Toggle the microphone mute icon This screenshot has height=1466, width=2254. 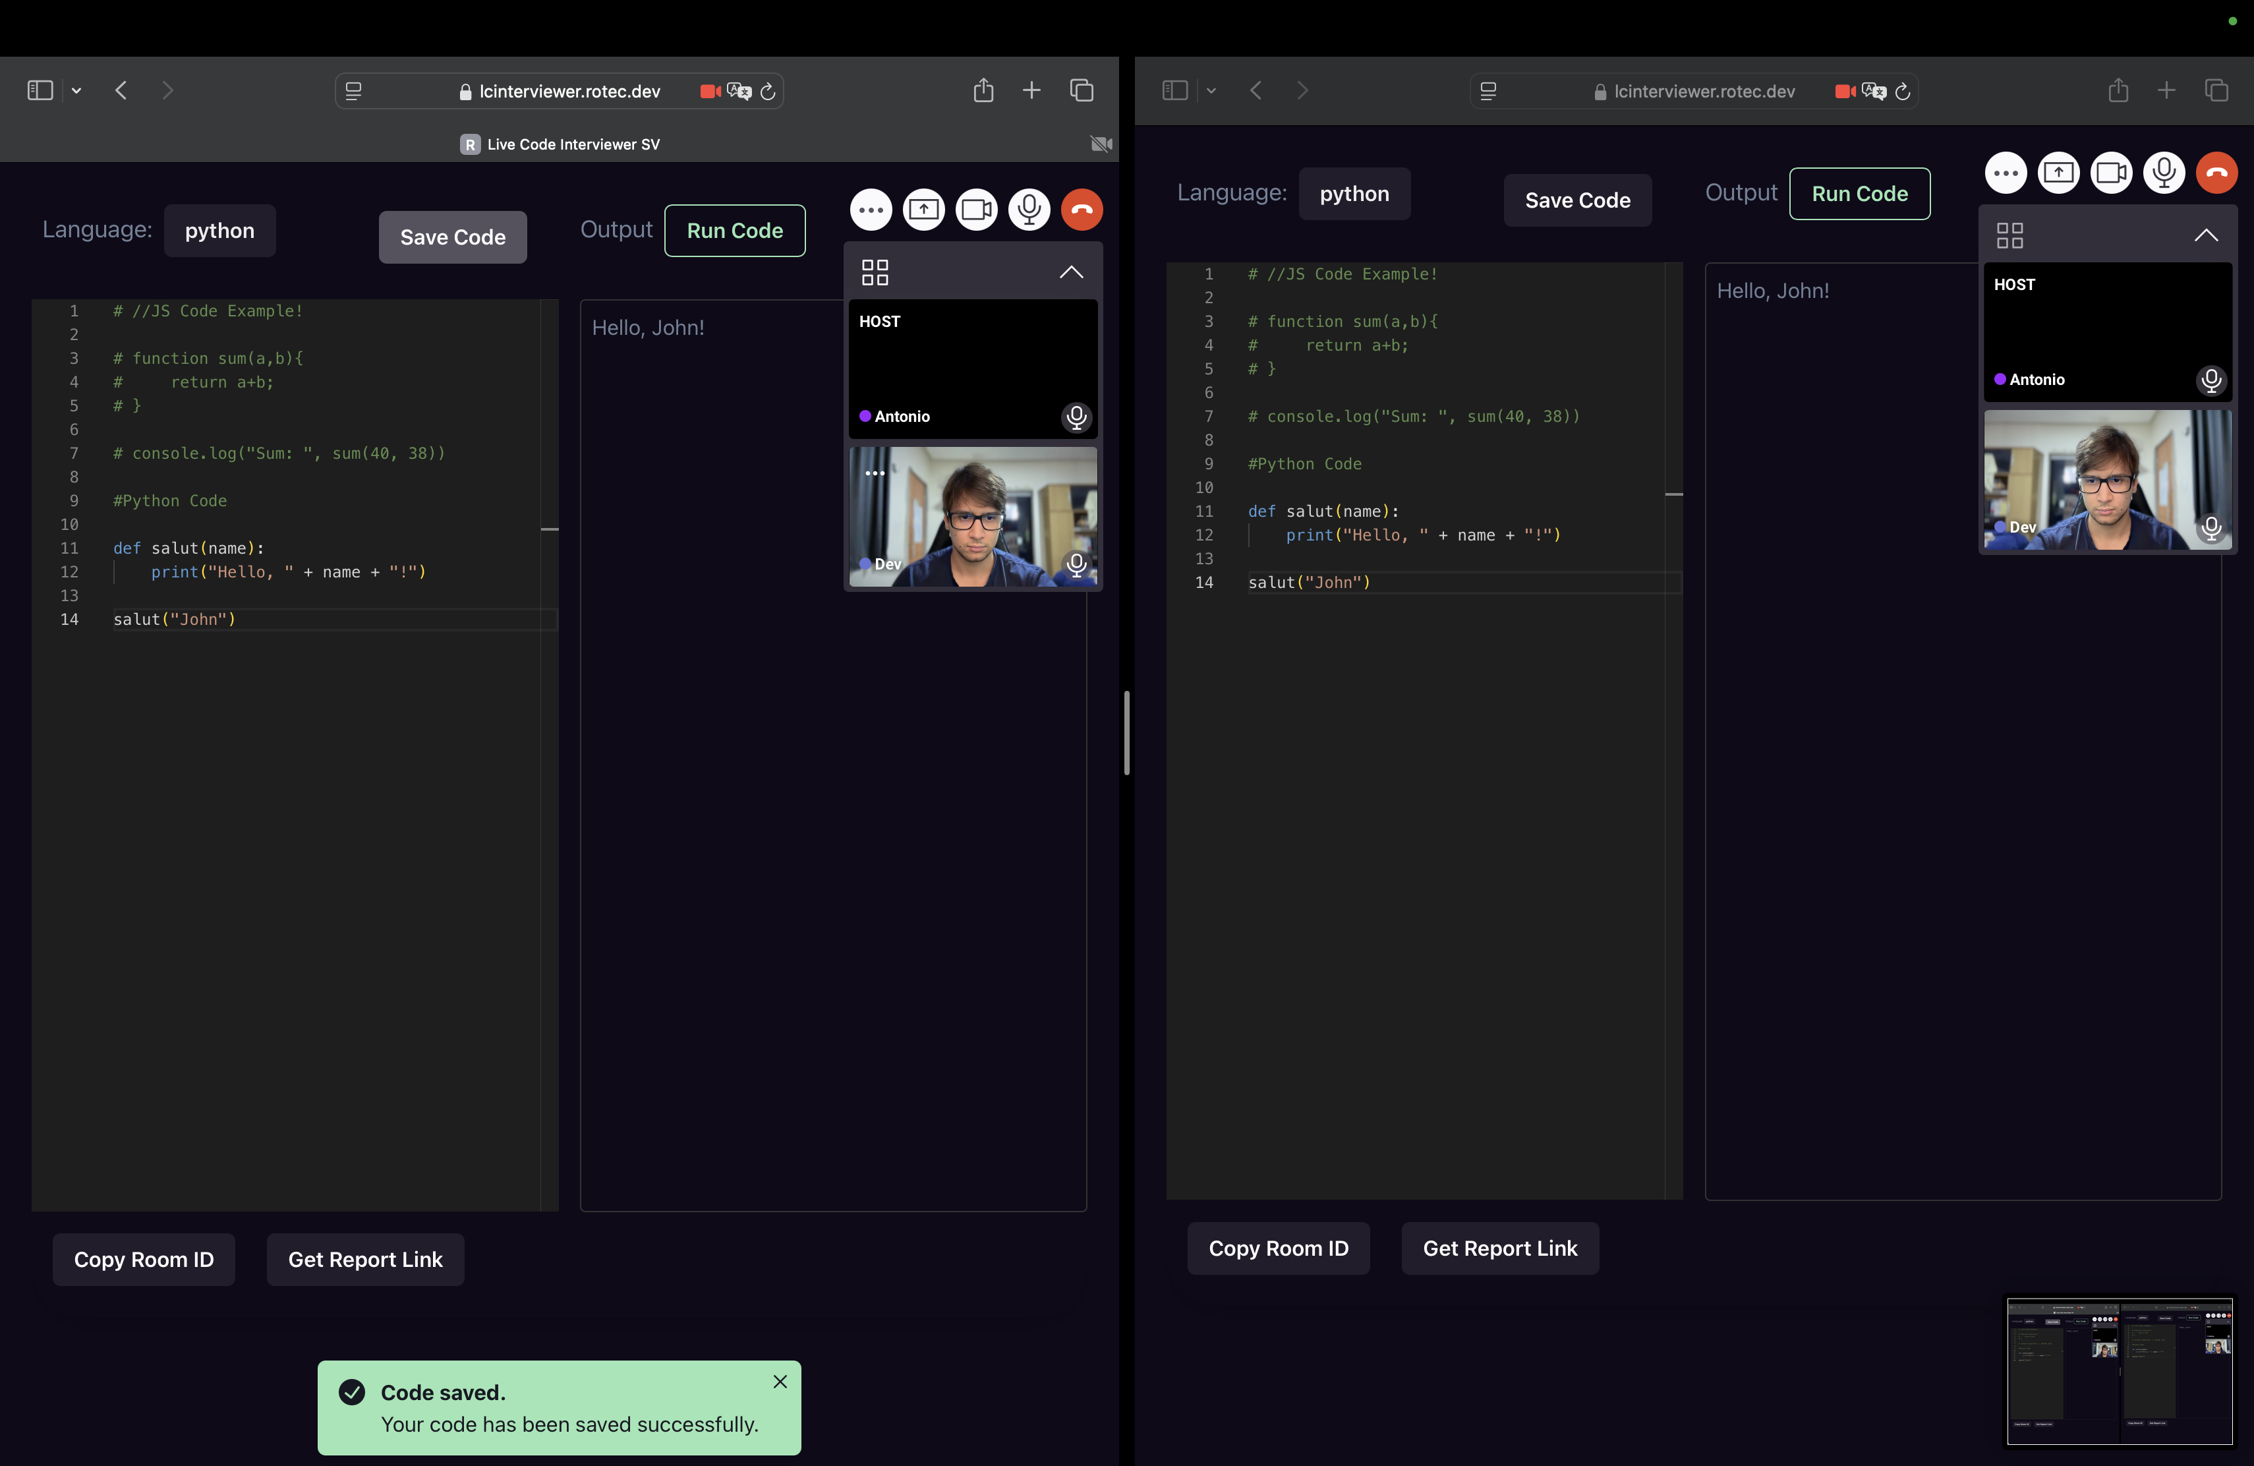1028,209
